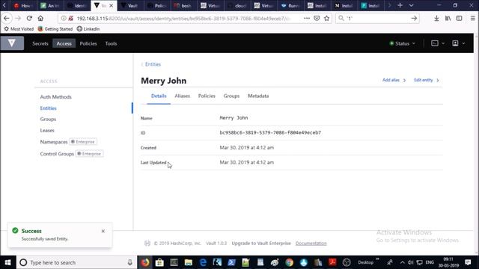Open the Library icon
This screenshot has width=479, height=269.
[448, 19]
